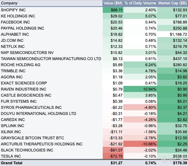This screenshot has height=166, width=188.
Task: Select SPLUNK INC company name
Action: click(13, 126)
